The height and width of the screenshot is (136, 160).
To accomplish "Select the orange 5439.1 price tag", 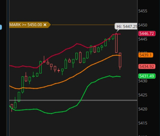I will pyautogui.click(x=146, y=55).
